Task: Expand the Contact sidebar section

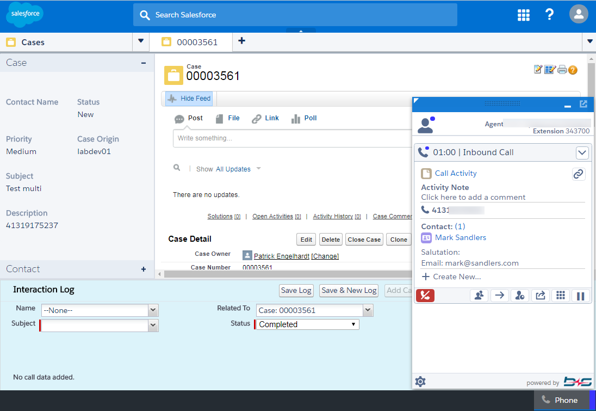Action: coord(144,269)
